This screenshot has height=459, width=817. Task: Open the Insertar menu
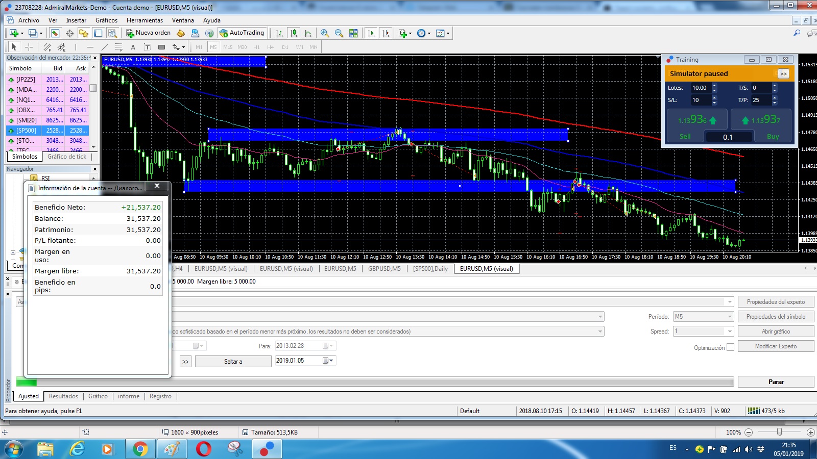(76, 20)
